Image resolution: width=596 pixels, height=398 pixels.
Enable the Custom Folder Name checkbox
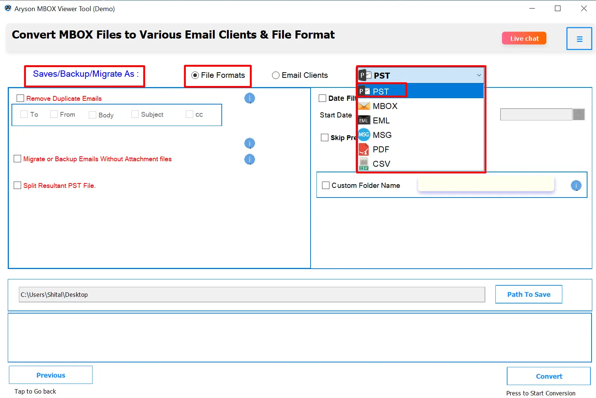tap(326, 185)
